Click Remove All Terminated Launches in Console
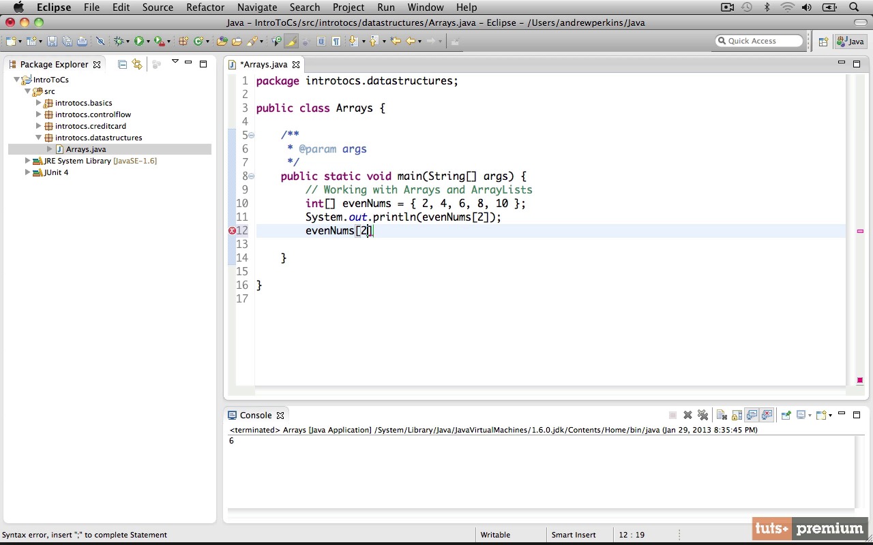The width and height of the screenshot is (873, 545). pyautogui.click(x=702, y=415)
